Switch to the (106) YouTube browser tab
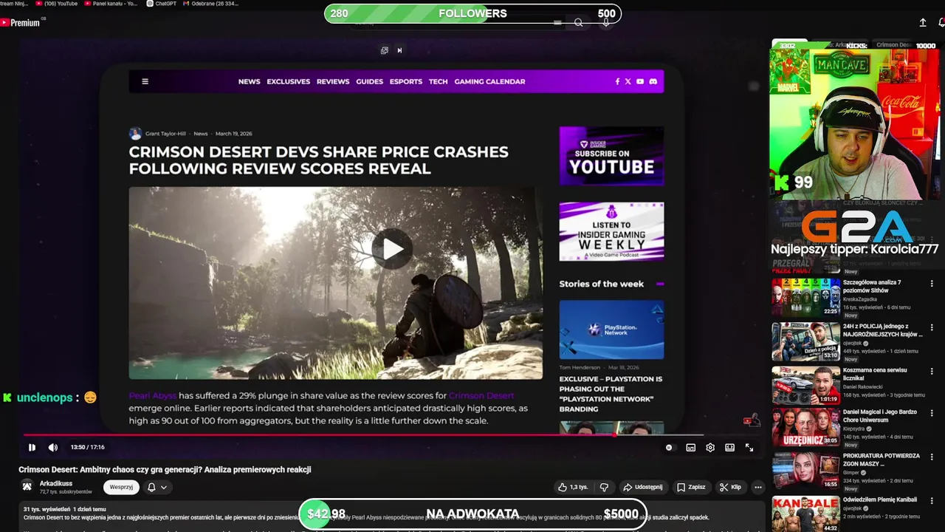The image size is (945, 532). [57, 4]
